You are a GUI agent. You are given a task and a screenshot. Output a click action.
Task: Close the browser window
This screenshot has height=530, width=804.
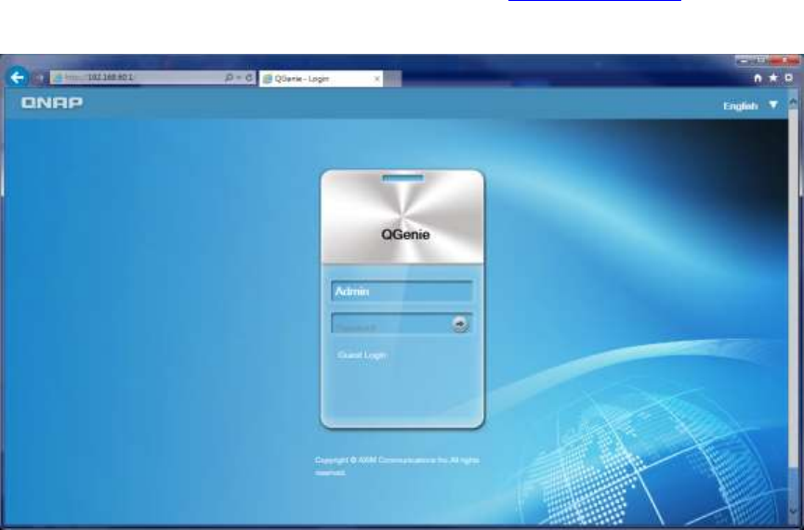(x=784, y=61)
